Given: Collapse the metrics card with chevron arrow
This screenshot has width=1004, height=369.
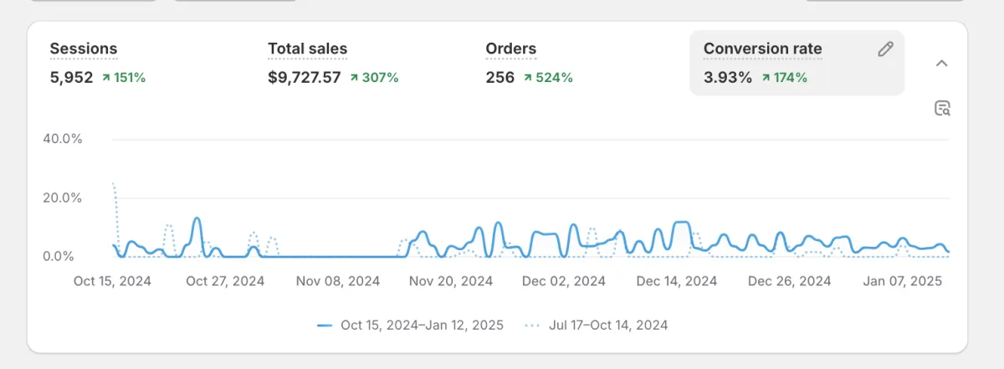Looking at the screenshot, I should coord(941,63).
